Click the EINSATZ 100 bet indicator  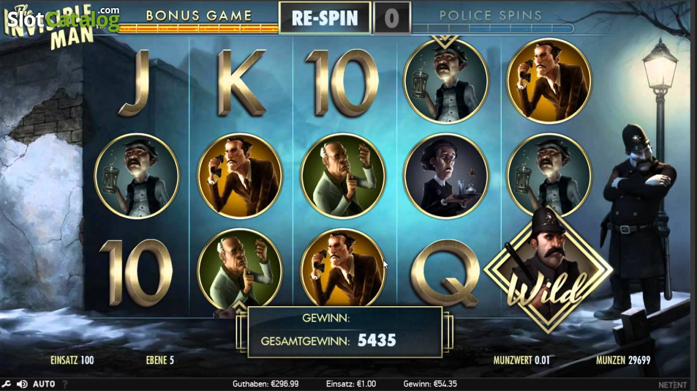[72, 360]
